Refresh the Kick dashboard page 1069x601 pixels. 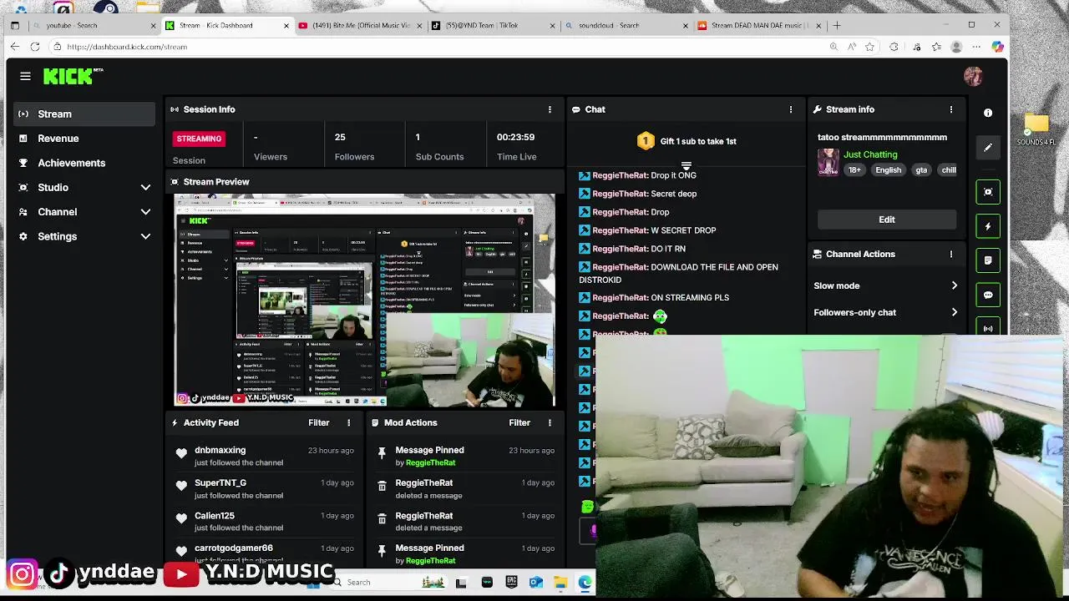click(35, 47)
